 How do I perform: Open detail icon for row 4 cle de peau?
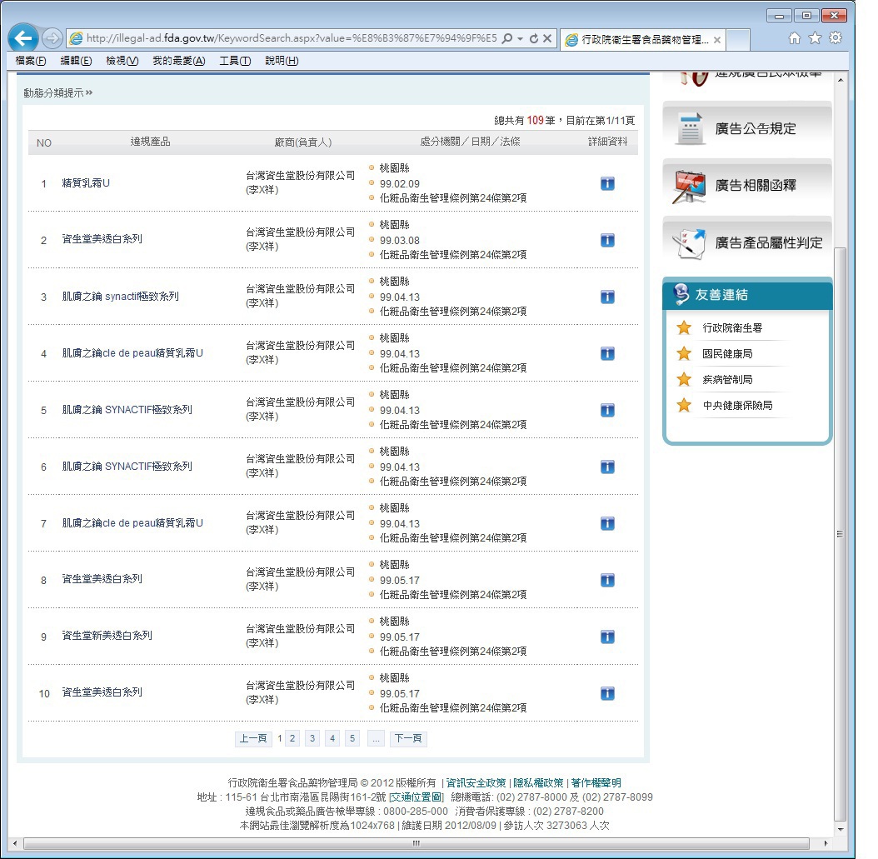pos(607,353)
